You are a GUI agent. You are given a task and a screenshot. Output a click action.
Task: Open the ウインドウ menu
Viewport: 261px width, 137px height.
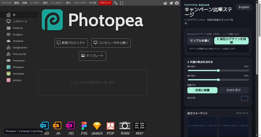tap(80, 3)
